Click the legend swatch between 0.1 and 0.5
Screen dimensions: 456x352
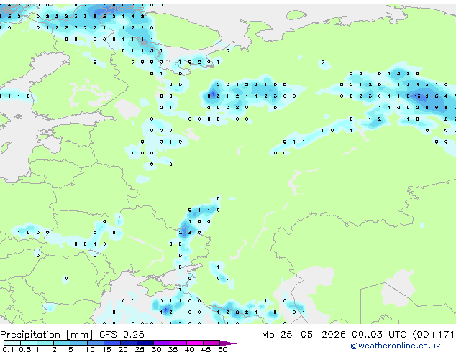click(x=12, y=343)
